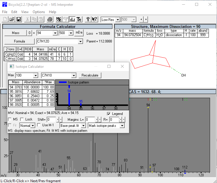Expand the 500 mDa tolerance dropdown
This screenshot has height=183, width=217.
(x=71, y=33)
